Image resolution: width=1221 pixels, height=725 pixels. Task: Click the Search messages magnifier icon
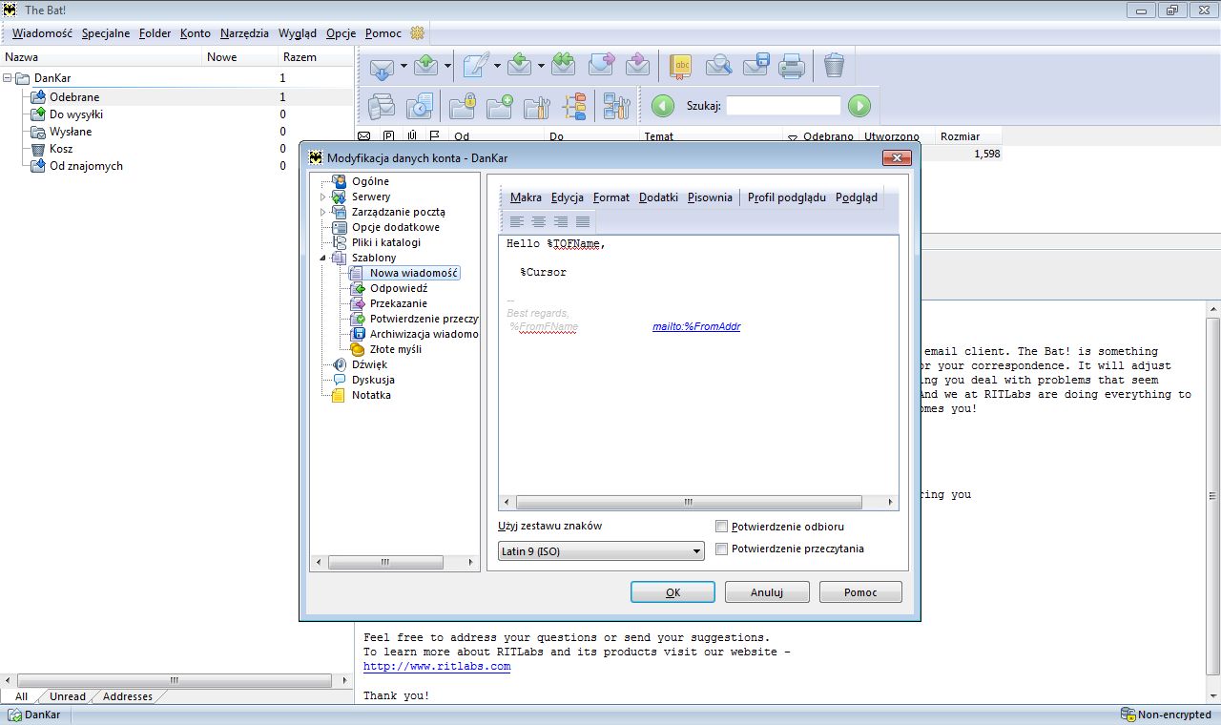718,66
